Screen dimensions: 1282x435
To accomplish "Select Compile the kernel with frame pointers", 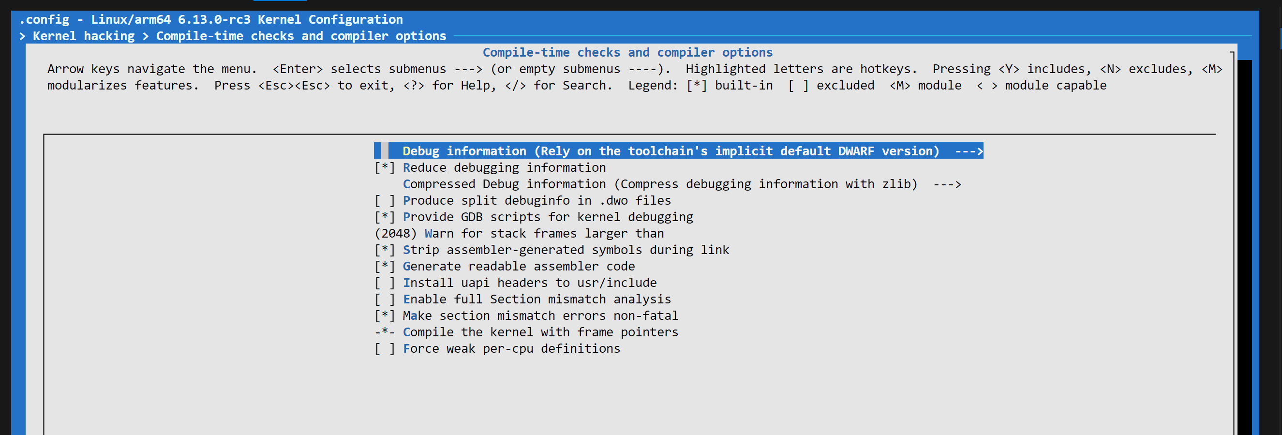I will (540, 332).
